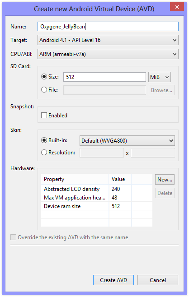Choose the Resolution skin radio button
The height and width of the screenshot is (297, 189).
[44, 153]
